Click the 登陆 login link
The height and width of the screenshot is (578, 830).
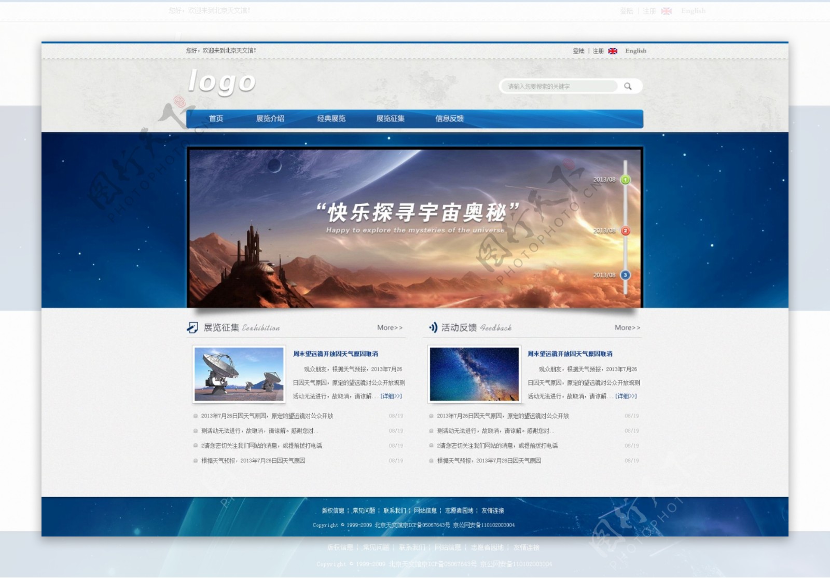(578, 51)
